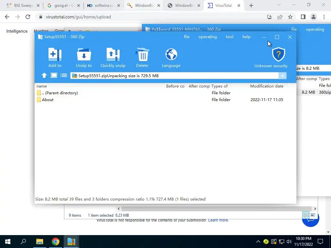Switch file dialog to details view icon
This screenshot has width=331, height=248.
[x=306, y=215]
